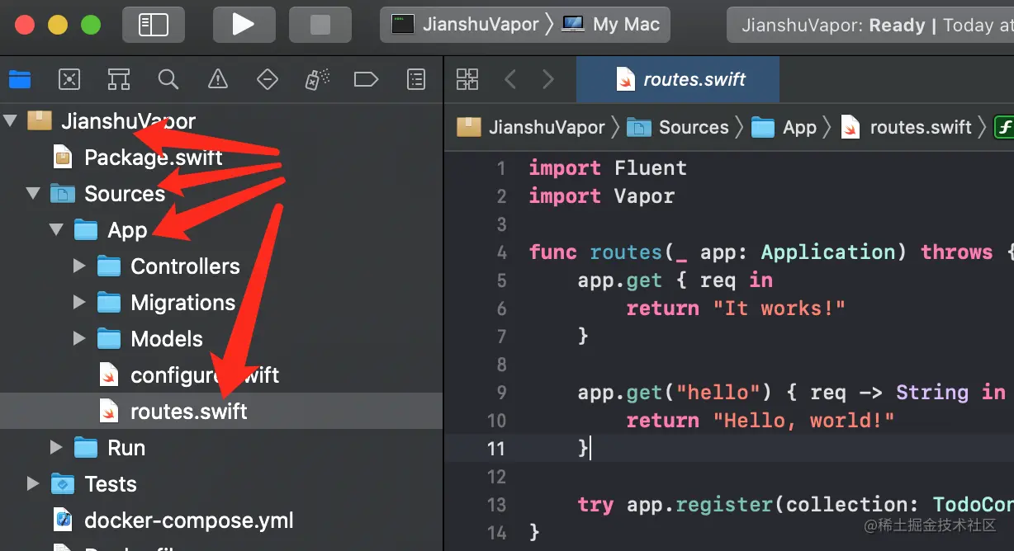This screenshot has width=1014, height=551.
Task: Click the try keyword on line 13
Action: pyautogui.click(x=595, y=505)
